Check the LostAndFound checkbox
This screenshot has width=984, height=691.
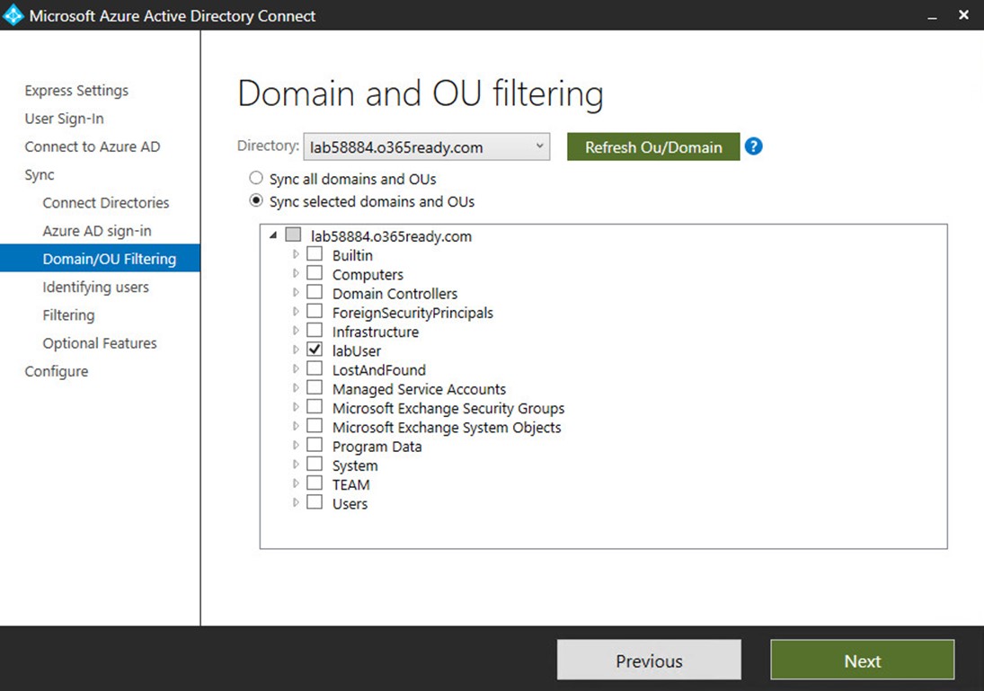315,368
